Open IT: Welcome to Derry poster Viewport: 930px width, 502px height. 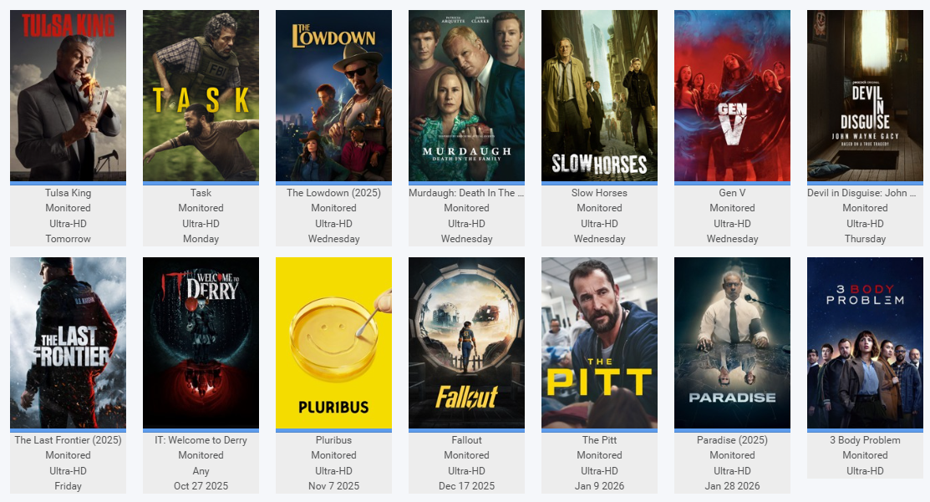coord(201,342)
